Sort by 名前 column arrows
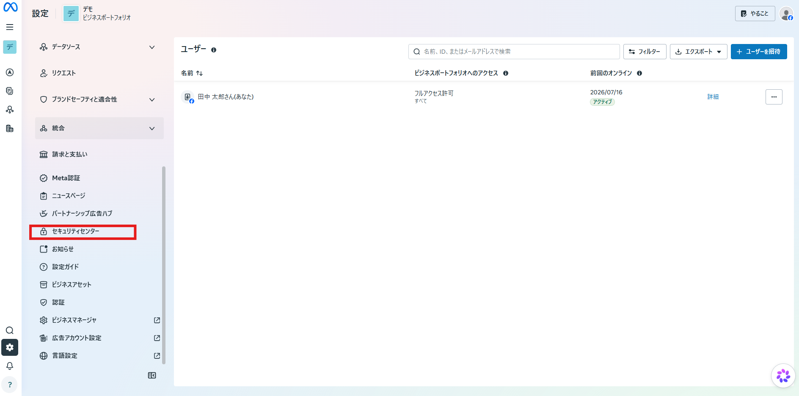Screen dimensions: 799x396 coord(199,73)
